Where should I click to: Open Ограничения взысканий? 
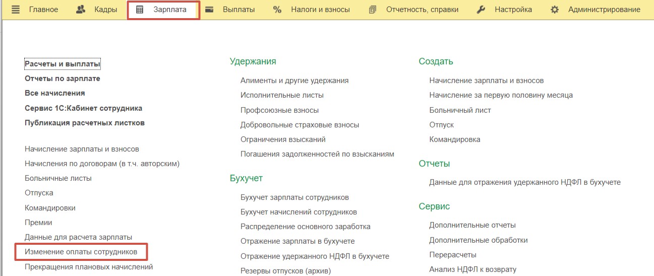(x=283, y=139)
